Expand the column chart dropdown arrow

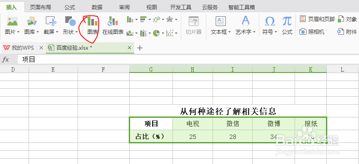point(136,20)
